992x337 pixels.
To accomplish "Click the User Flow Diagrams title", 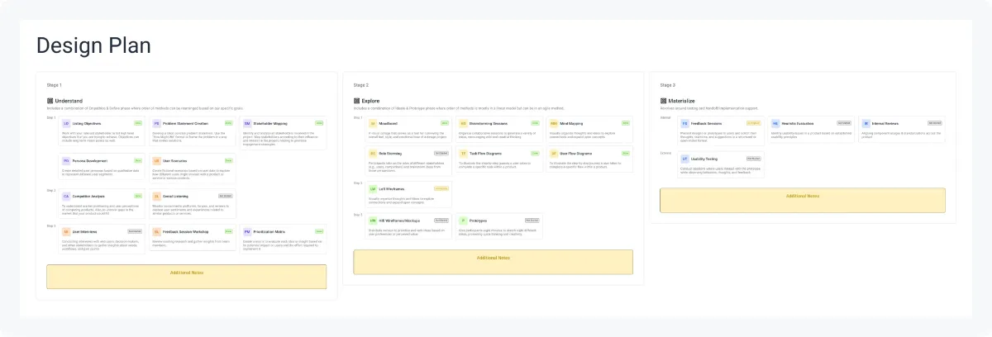I will [576, 154].
